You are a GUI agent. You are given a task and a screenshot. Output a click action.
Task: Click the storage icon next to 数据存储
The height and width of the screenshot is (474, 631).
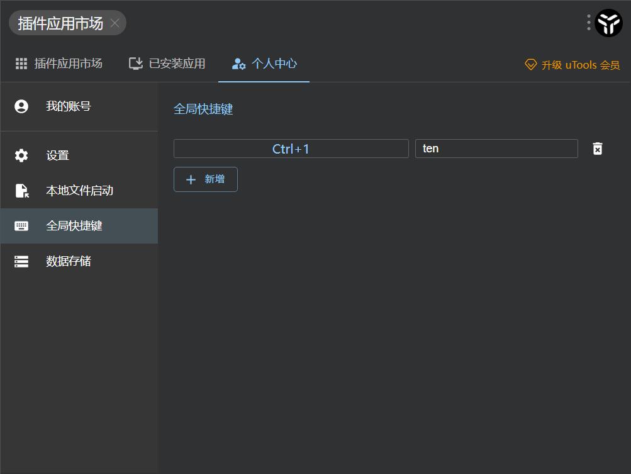[21, 261]
